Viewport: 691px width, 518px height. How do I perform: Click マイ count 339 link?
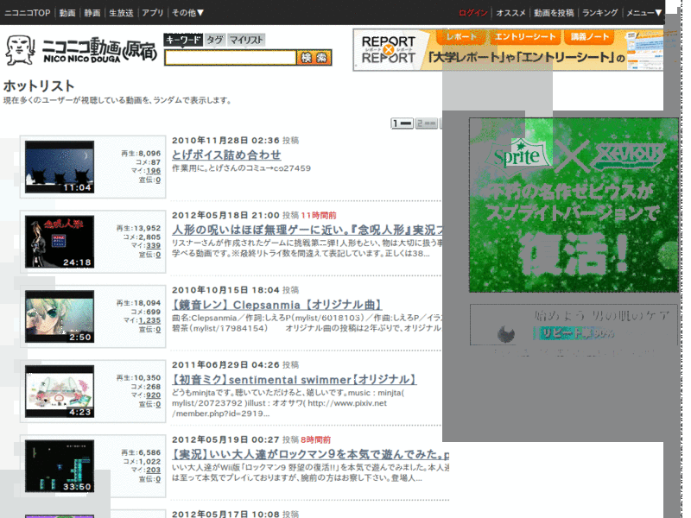(154, 246)
